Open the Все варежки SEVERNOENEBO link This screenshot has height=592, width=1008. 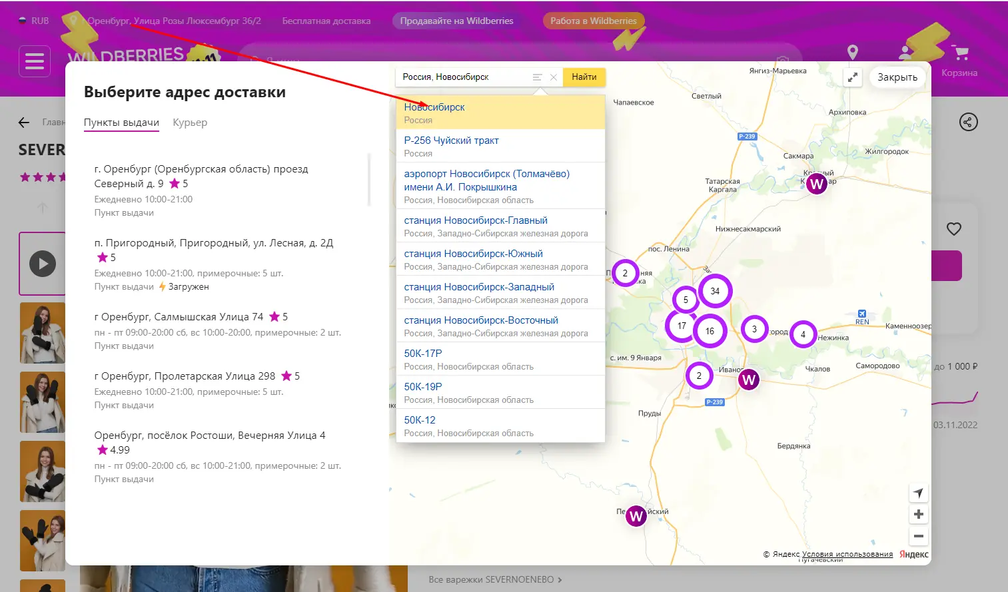[495, 579]
